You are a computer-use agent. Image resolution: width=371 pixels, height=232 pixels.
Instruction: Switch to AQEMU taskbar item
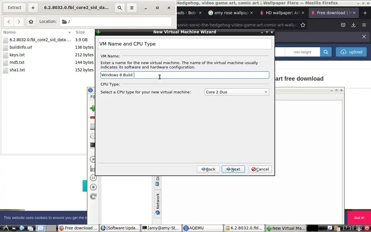pos(203,228)
